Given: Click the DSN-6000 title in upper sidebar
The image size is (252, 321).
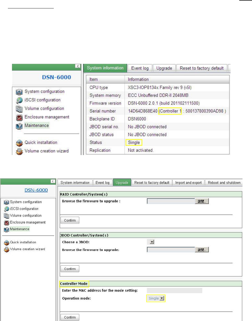Looking at the screenshot, I should (56, 77).
